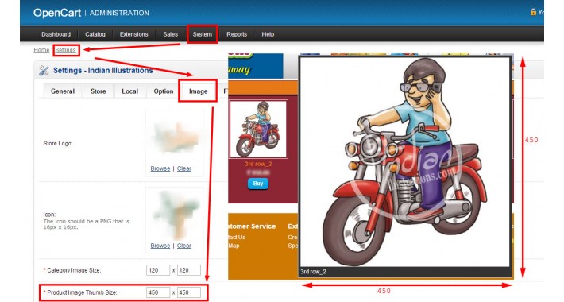Click the Customer Service footer heading
564x302 pixels.
(x=252, y=226)
